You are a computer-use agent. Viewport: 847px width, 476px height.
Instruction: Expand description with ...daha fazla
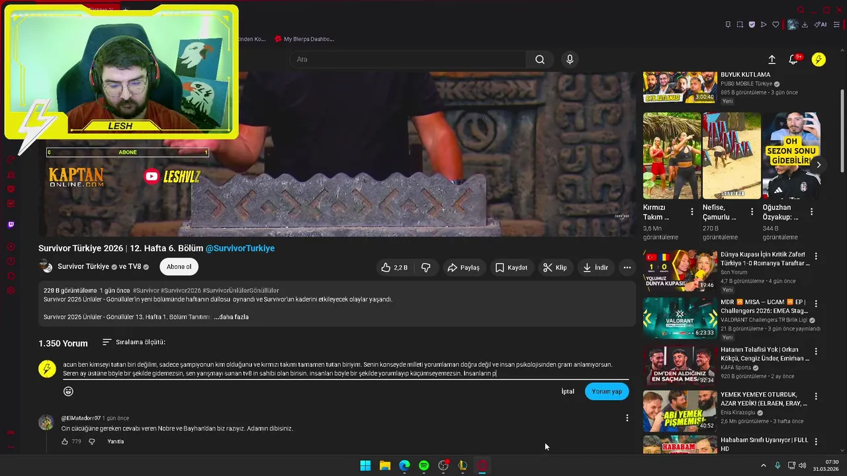point(231,317)
